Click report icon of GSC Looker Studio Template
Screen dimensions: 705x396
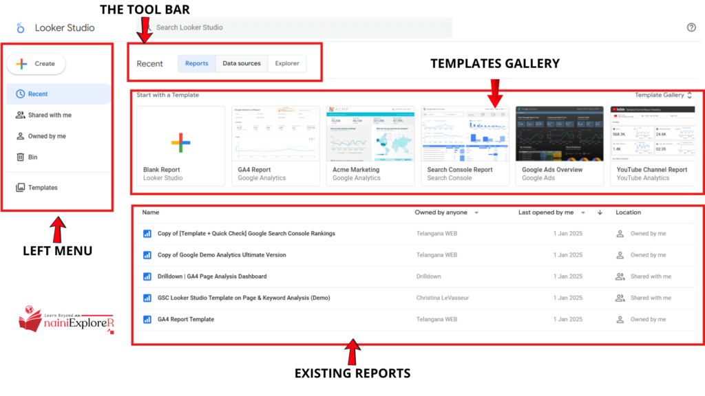click(147, 298)
